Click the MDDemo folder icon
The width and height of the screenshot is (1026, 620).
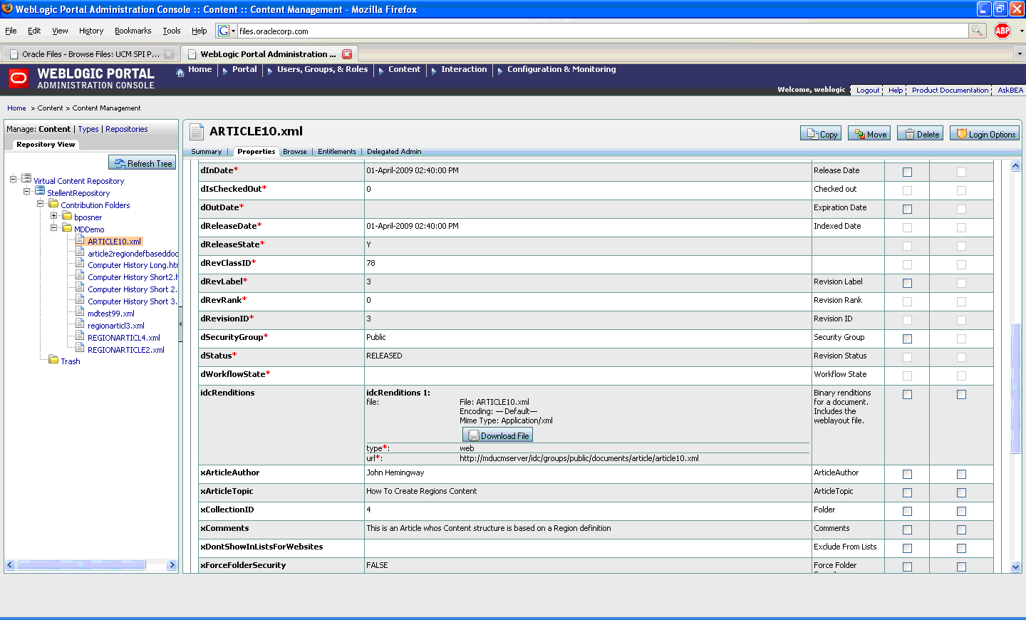click(x=67, y=228)
